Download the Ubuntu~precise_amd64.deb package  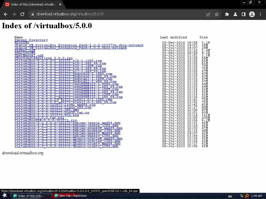[x=69, y=139]
